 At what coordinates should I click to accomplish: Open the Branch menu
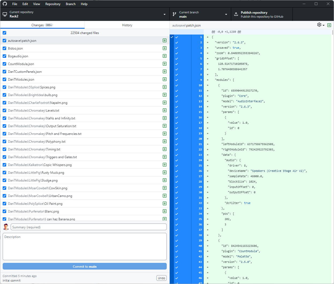71,4
